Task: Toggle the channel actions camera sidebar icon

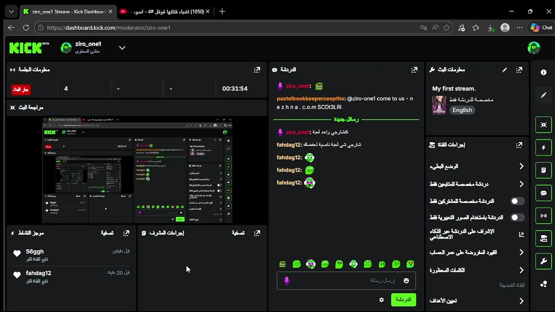Action: 544,238
